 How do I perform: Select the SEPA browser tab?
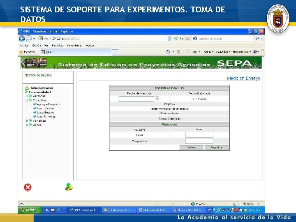pyautogui.click(x=76, y=52)
